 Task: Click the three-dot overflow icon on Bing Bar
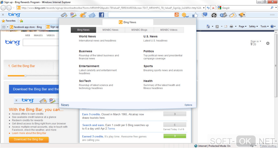tap(272, 15)
